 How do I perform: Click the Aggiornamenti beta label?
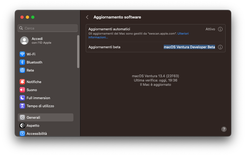click(x=104, y=47)
